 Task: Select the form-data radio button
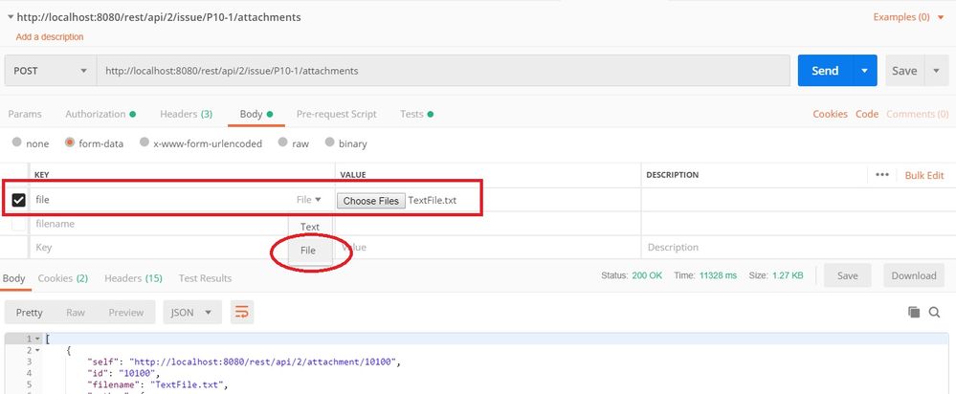tap(70, 142)
